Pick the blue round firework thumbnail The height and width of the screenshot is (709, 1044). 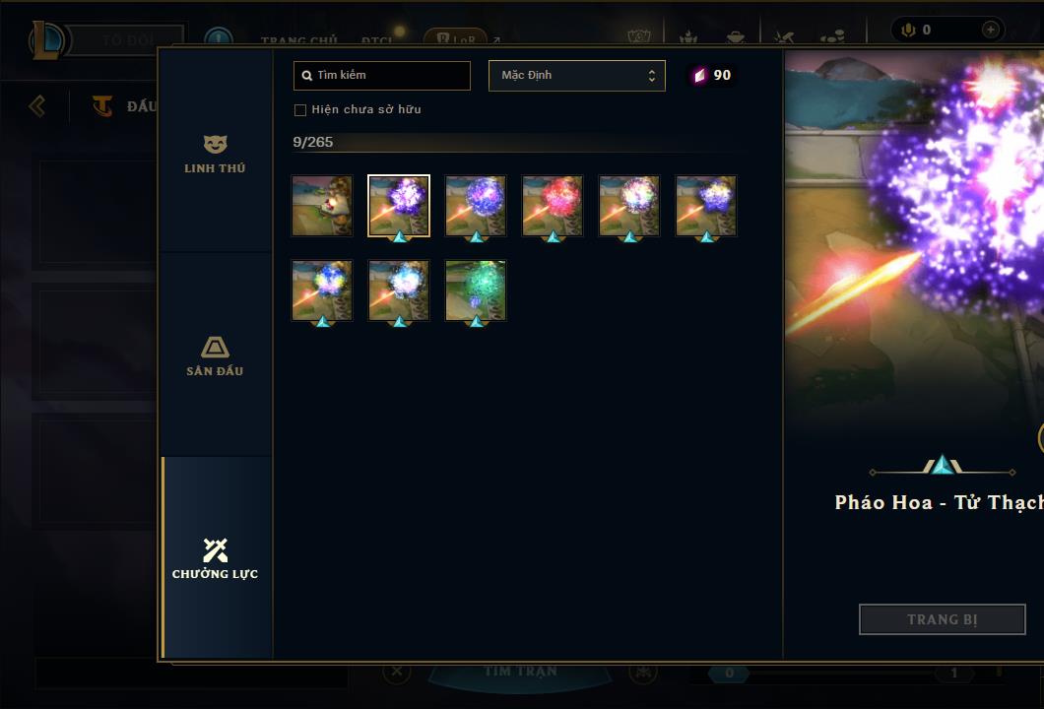[476, 206]
